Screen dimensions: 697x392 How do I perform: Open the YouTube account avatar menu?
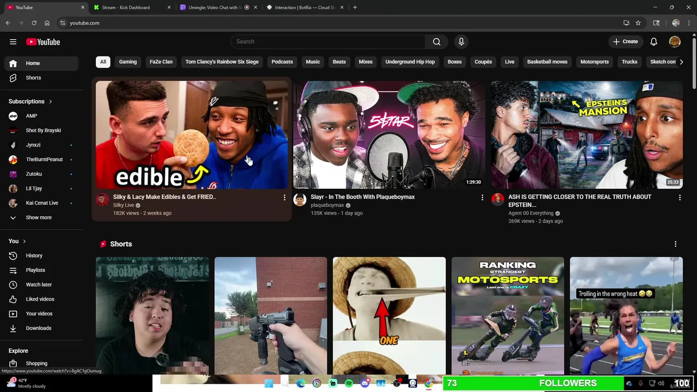coord(675,42)
